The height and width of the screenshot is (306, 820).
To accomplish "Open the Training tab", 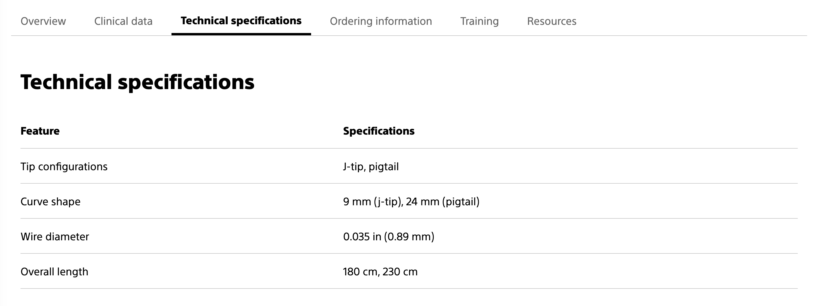I will click(479, 21).
